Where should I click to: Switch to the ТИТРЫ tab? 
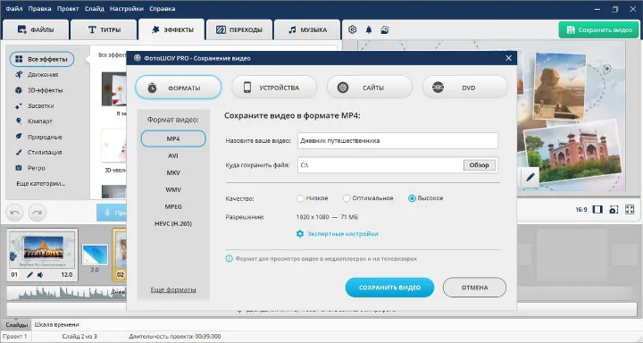click(104, 29)
